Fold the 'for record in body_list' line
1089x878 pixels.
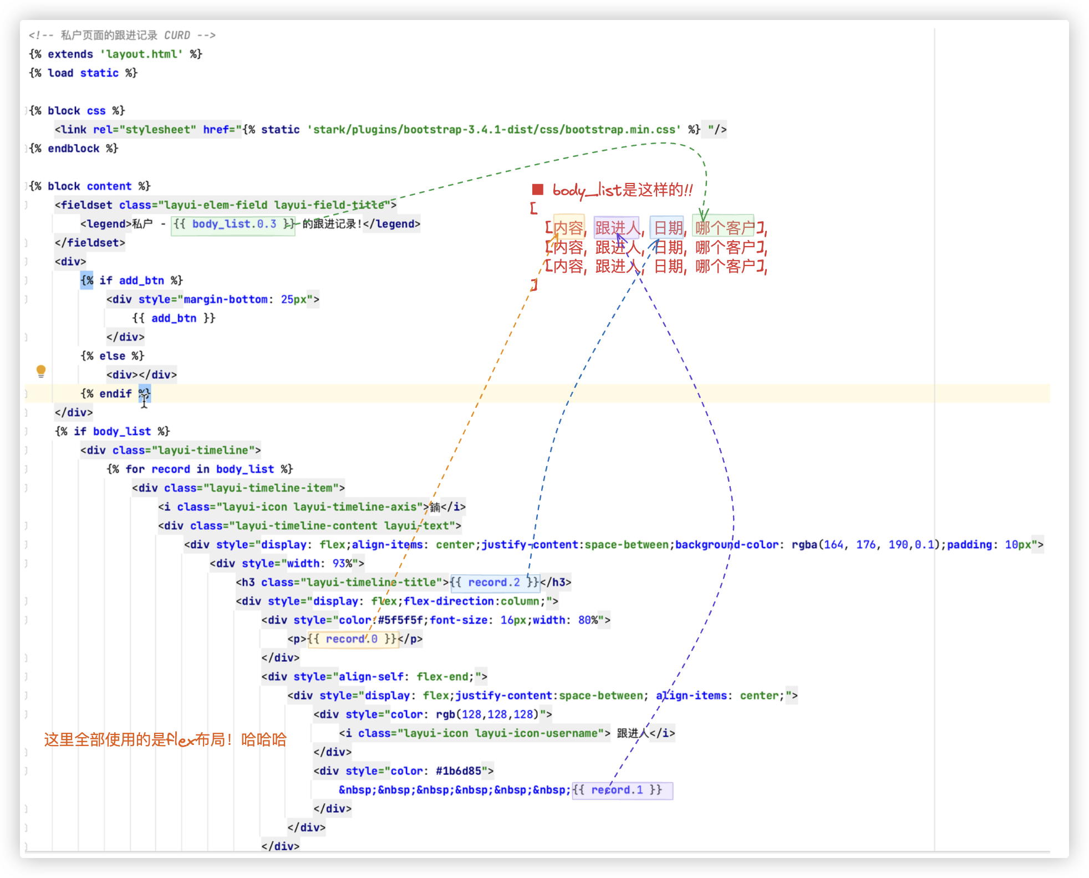coord(26,469)
